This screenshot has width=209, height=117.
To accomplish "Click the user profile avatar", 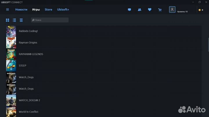I will pyautogui.click(x=172, y=10).
